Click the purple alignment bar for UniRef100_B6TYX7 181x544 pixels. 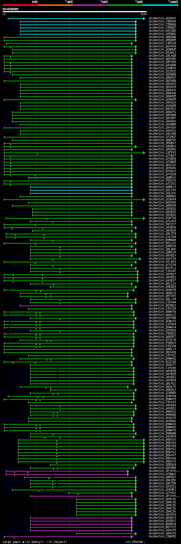pyautogui.click(x=81, y=527)
